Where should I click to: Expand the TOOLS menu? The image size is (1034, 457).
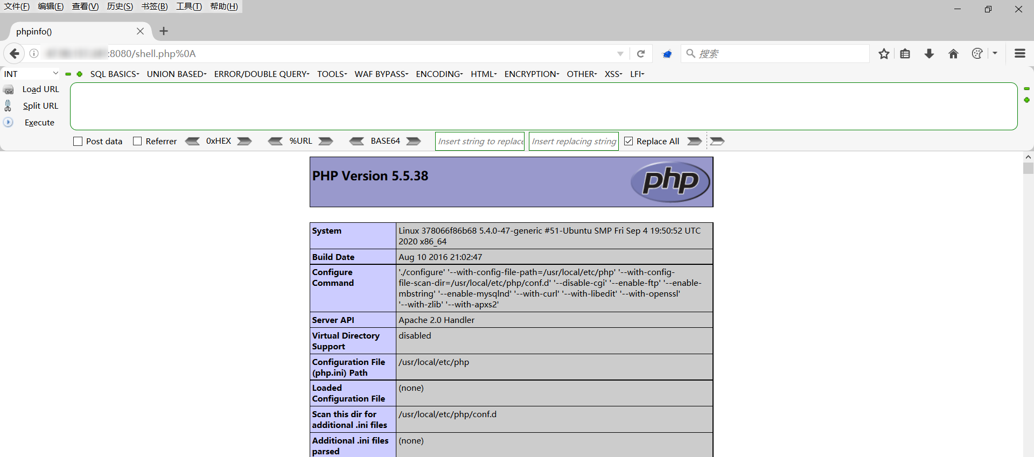332,74
